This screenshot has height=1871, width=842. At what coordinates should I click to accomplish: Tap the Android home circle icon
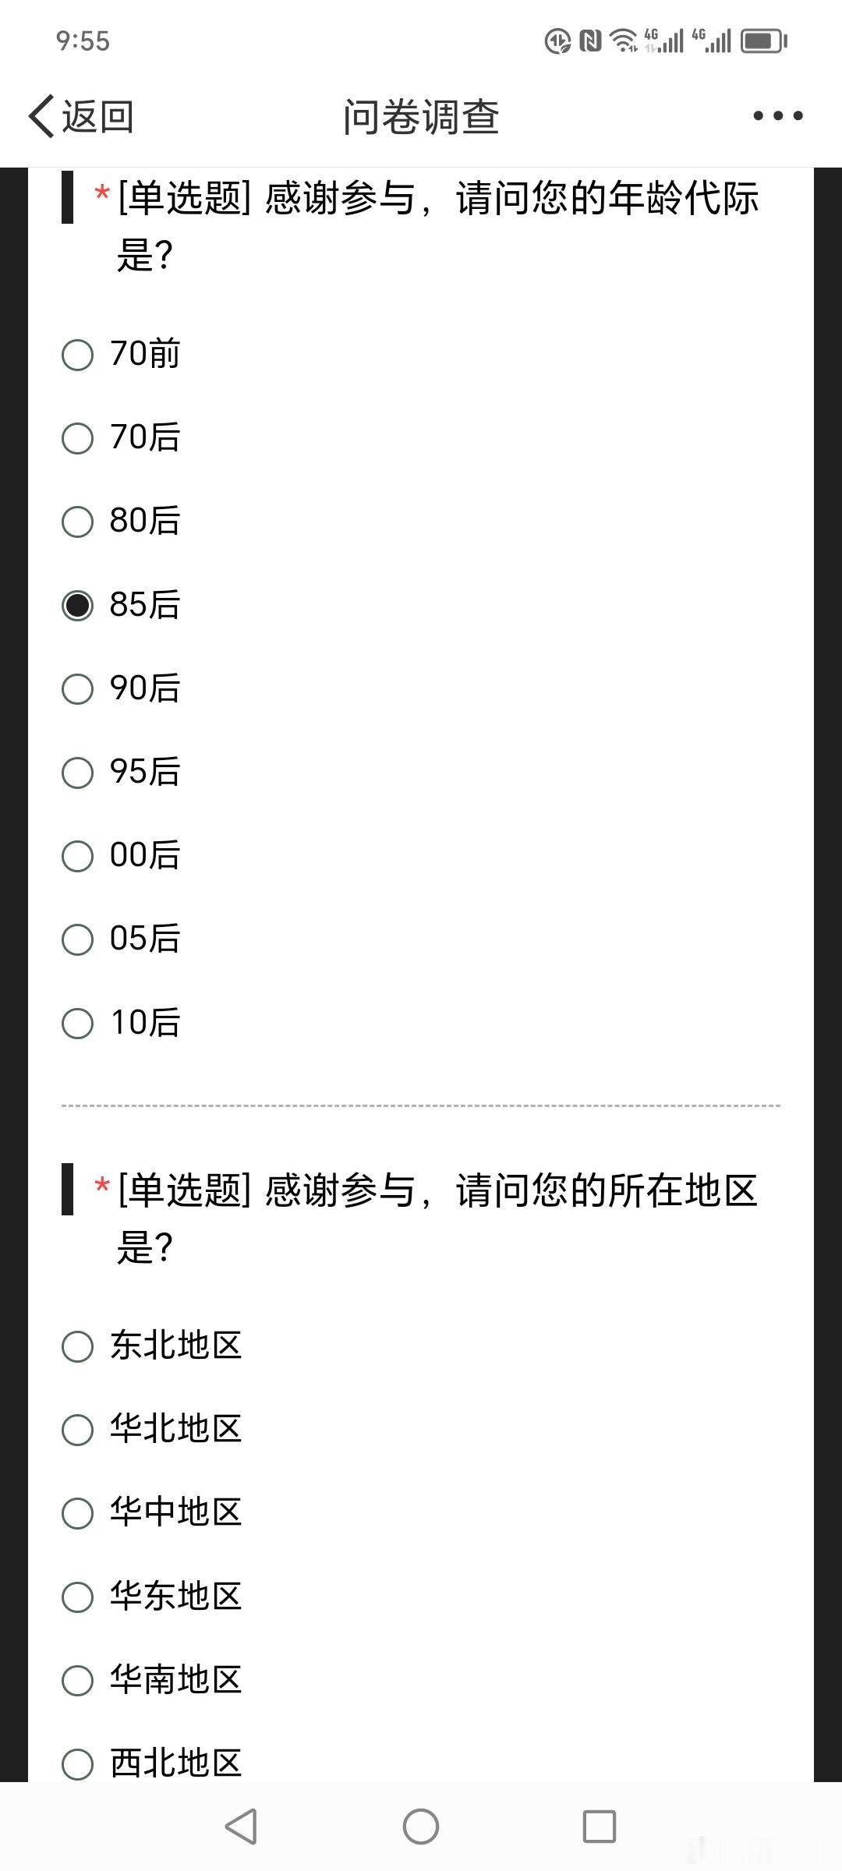(421, 1827)
